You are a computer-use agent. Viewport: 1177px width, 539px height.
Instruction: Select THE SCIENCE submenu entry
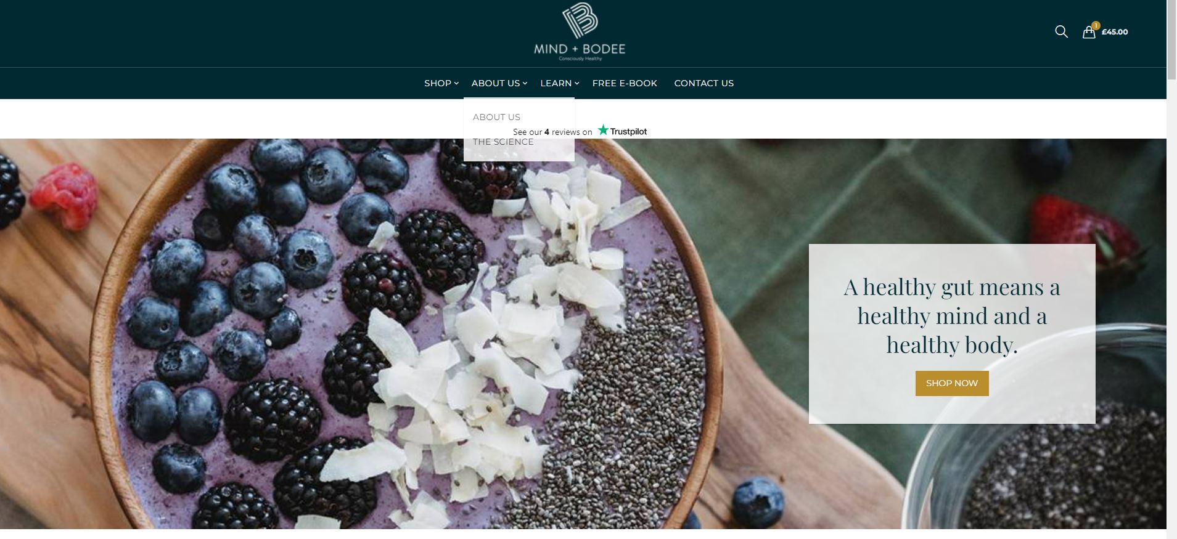[503, 142]
